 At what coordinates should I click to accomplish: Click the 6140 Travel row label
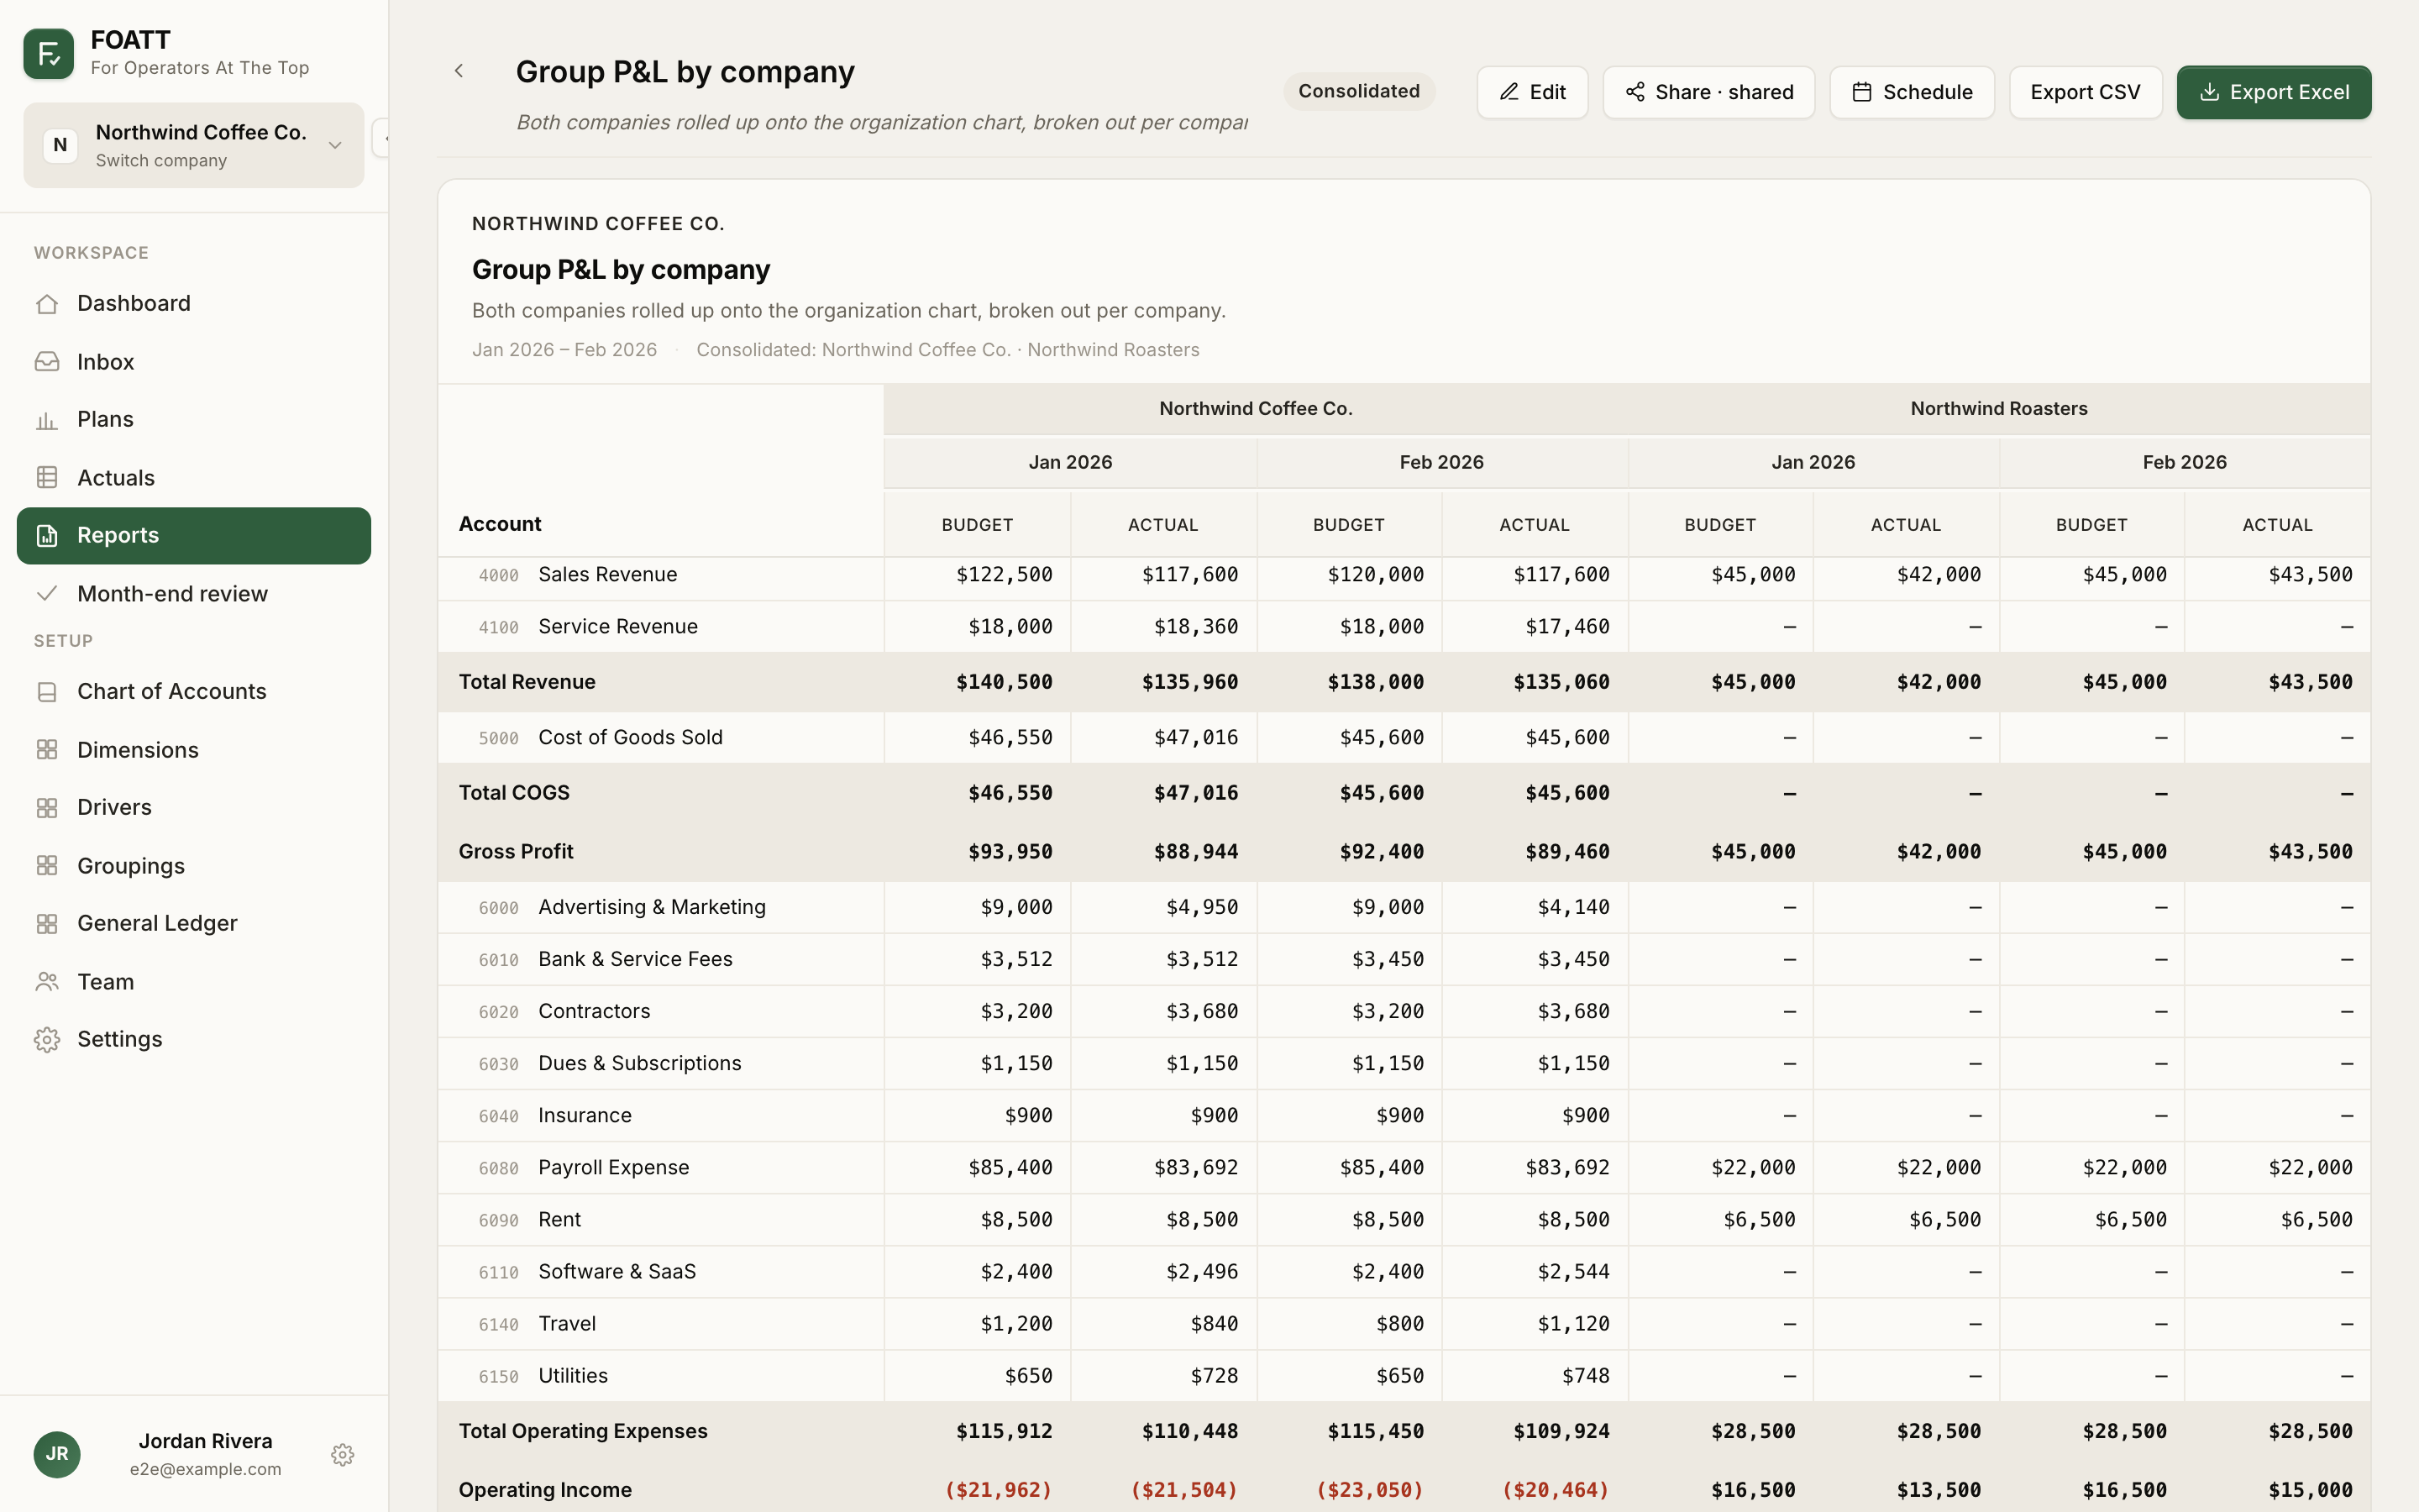pyautogui.click(x=537, y=1324)
